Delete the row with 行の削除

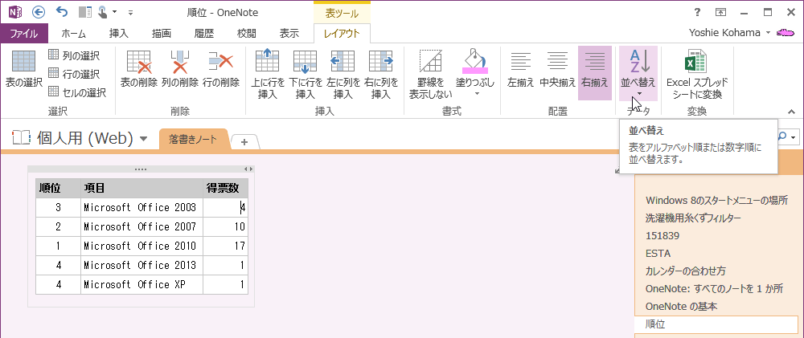[221, 70]
